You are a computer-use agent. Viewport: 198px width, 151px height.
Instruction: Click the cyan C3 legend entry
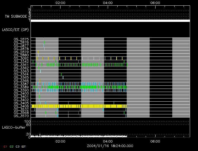coord(18,146)
